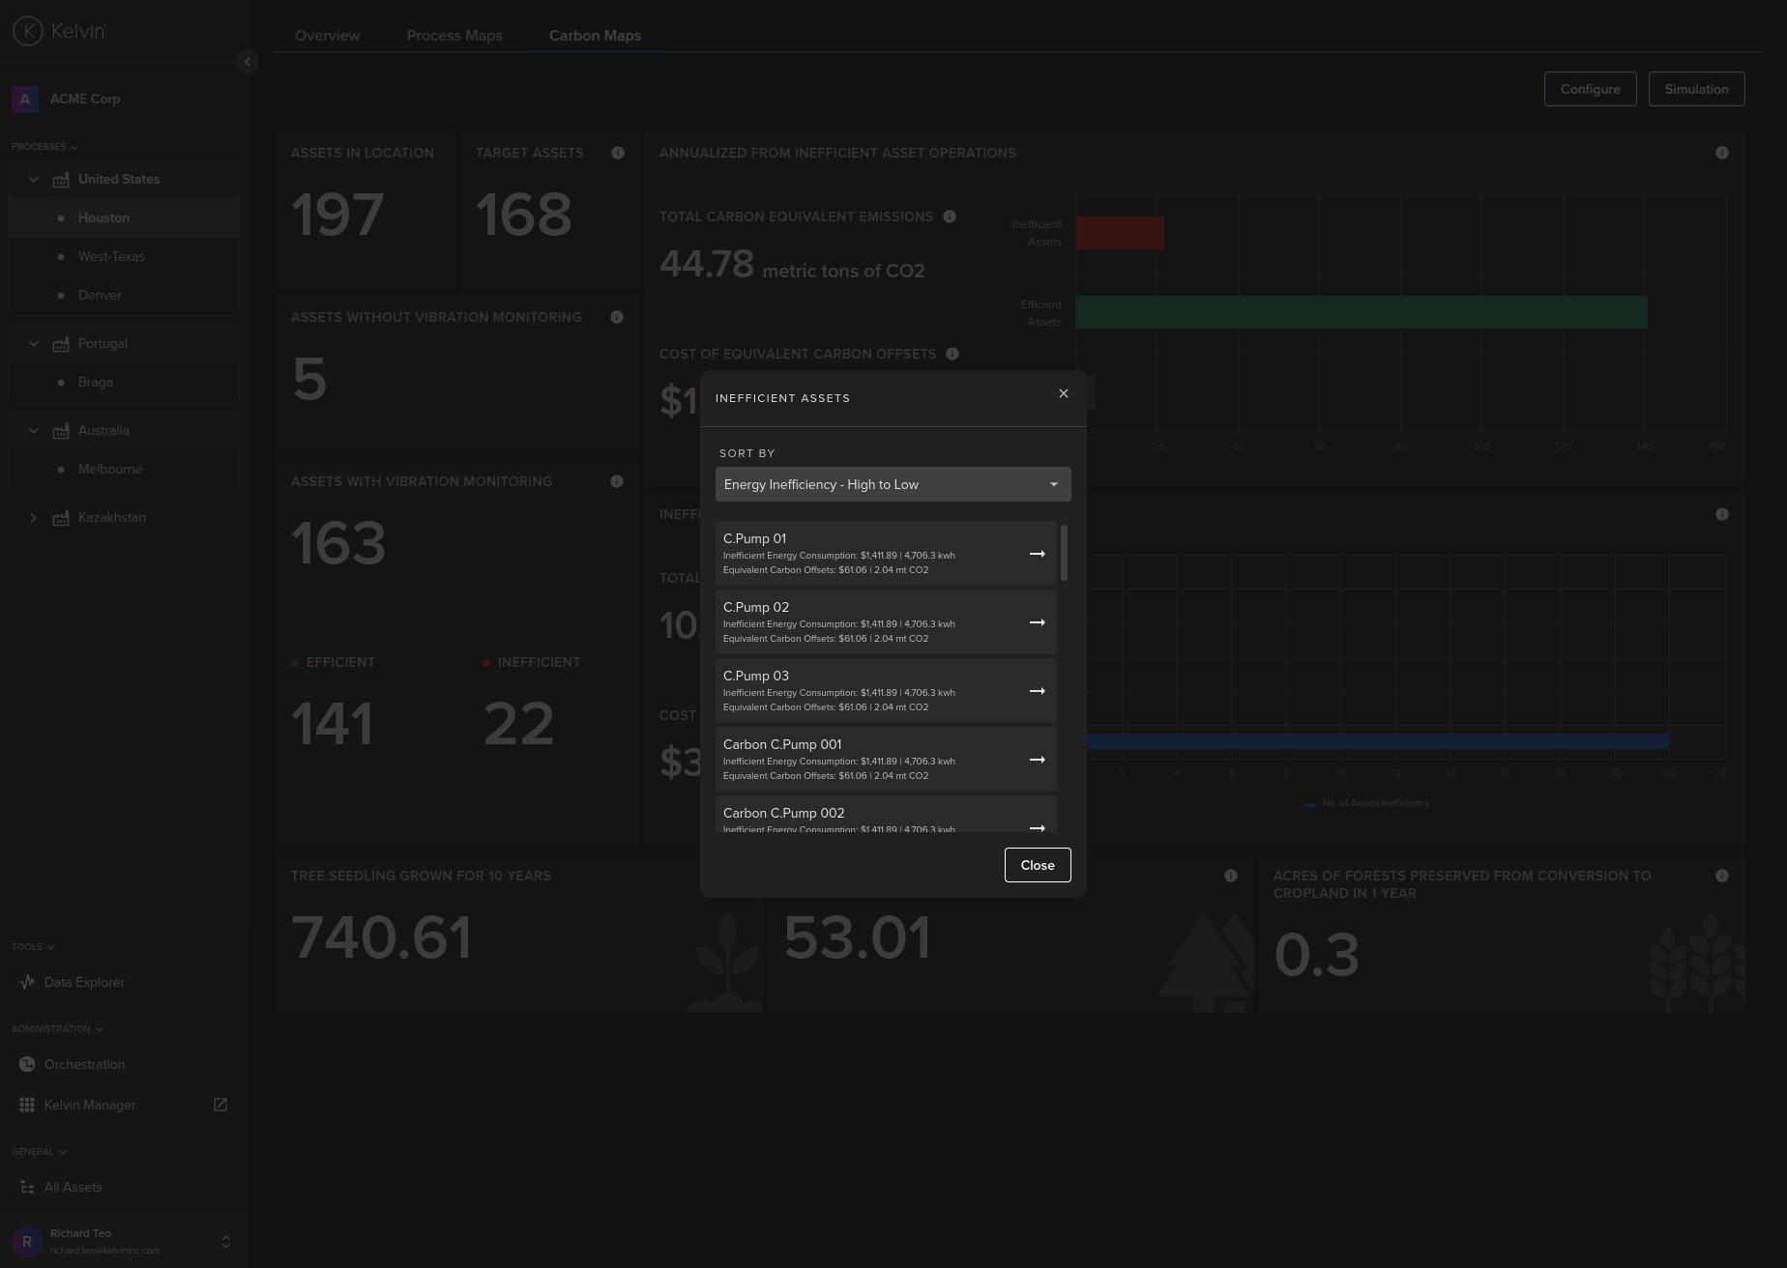Open asset details arrow for Carbon C.Pump 001
The image size is (1787, 1268).
click(1037, 760)
